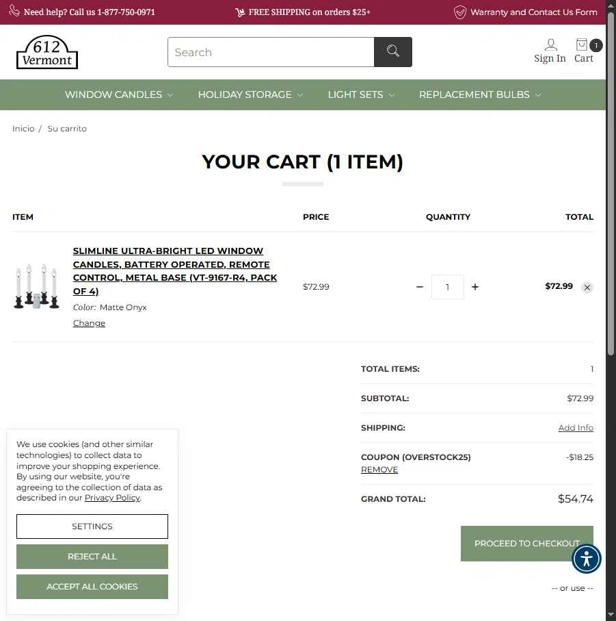This screenshot has width=616, height=621.
Task: Click Need help call us phone number
Action: (x=90, y=12)
